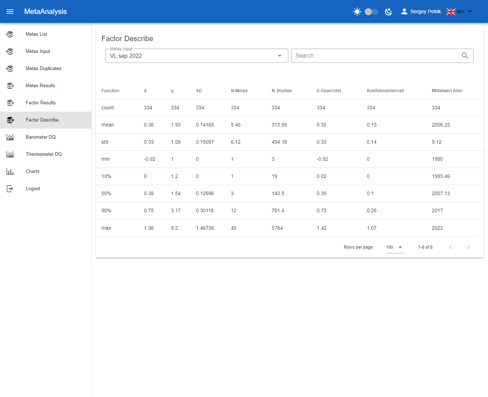
Task: Open the rows per page dropdown
Action: tap(395, 247)
